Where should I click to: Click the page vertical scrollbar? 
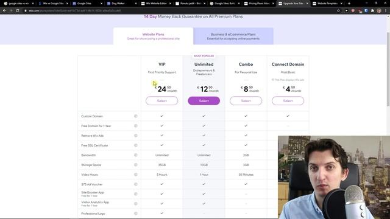[388, 69]
